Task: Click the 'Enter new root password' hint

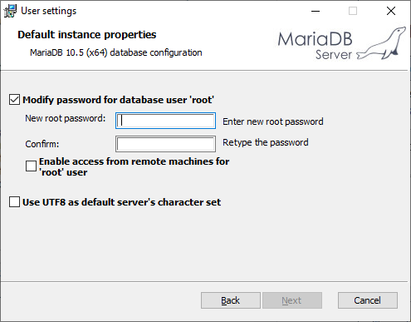Action: (273, 121)
